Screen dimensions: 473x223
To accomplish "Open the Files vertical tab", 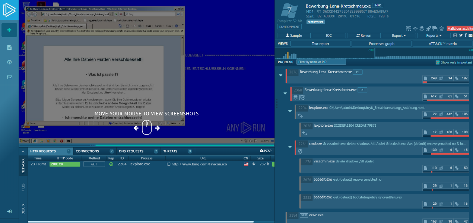I will click(23, 187).
